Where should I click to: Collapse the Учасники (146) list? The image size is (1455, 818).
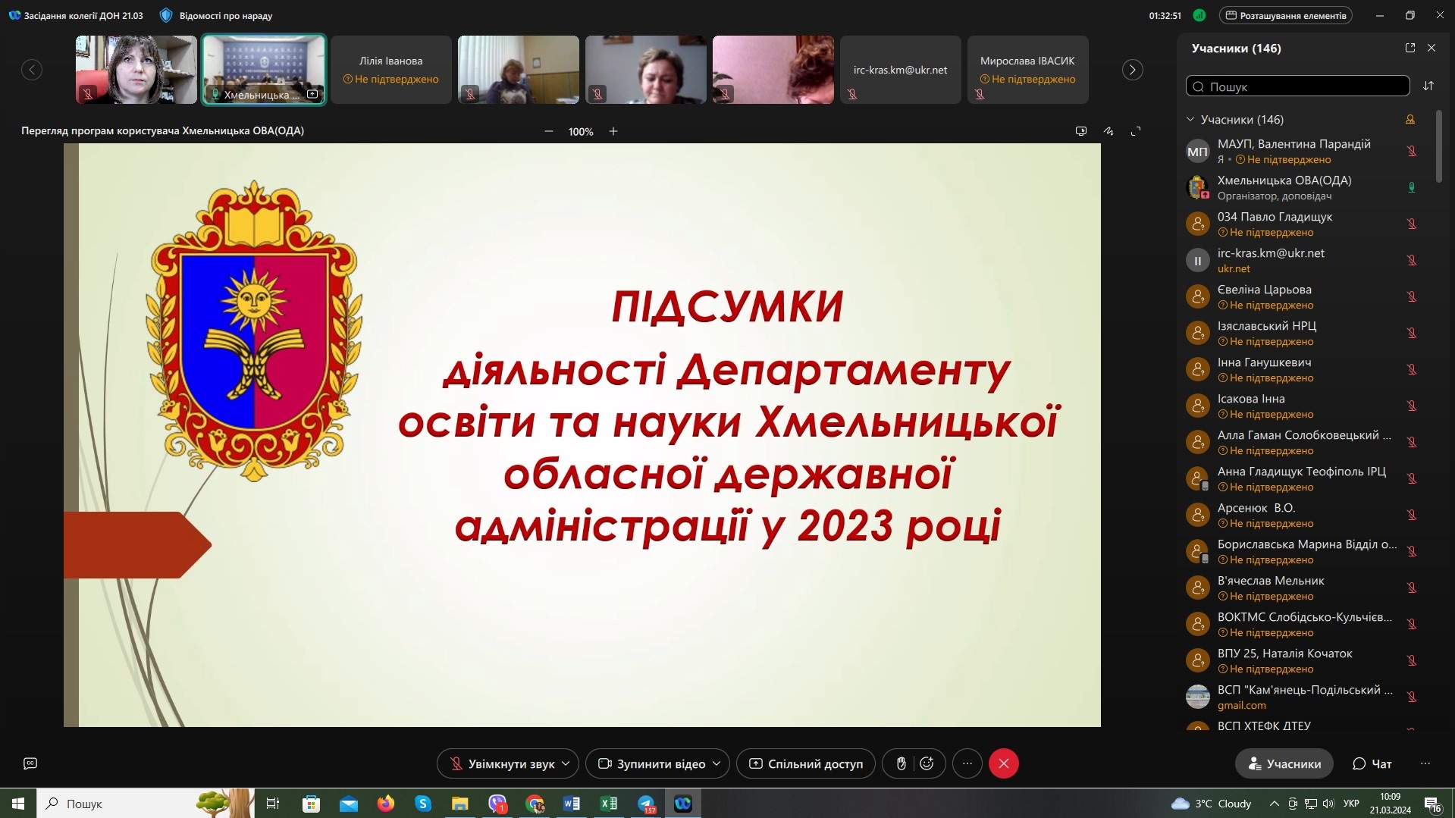point(1190,120)
